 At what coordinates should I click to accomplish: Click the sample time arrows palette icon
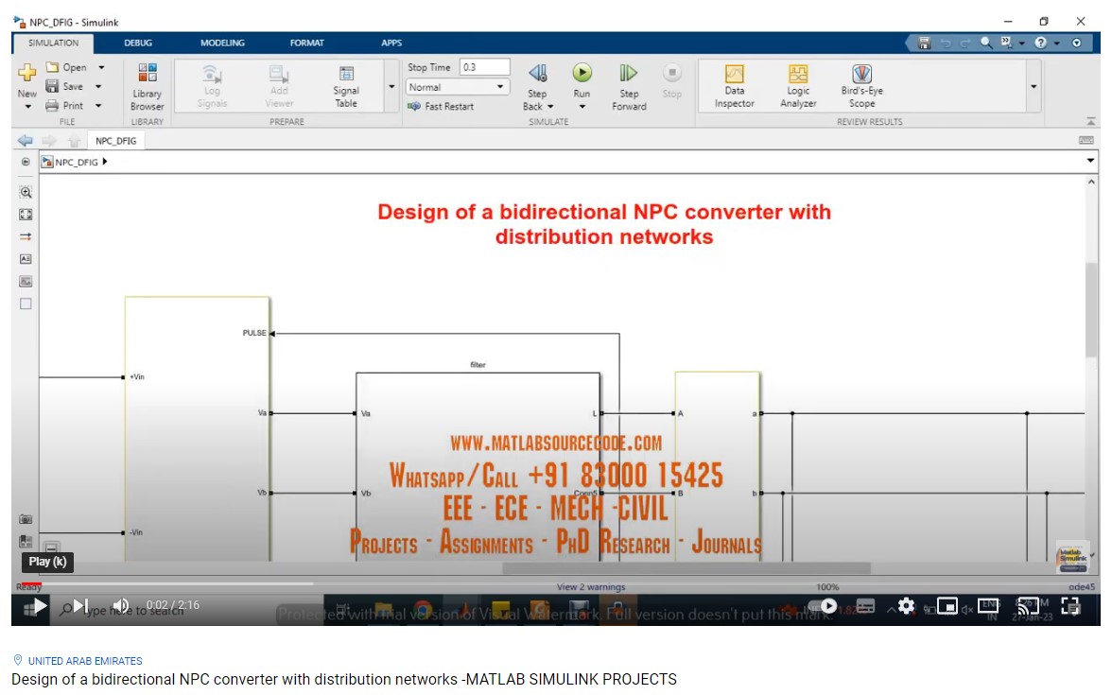point(26,236)
